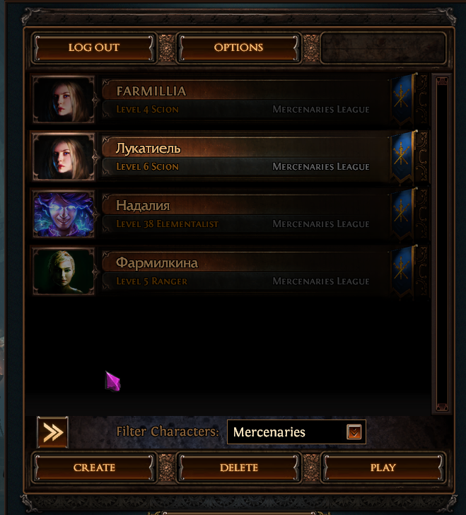Open the Filter Characters dropdown arrow
This screenshot has width=466, height=515.
[x=354, y=432]
